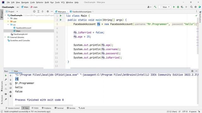The width and height of the screenshot is (202, 113).
Task: Collapse the src folder
Action: pos(8,24)
